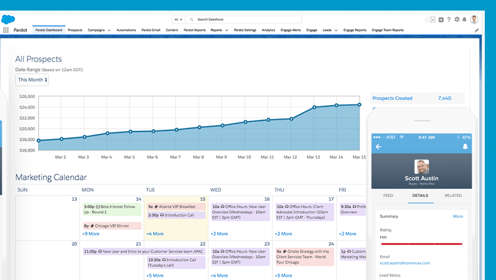Tap Scott Austin's profile photo
The width and height of the screenshot is (496, 280).
[422, 166]
